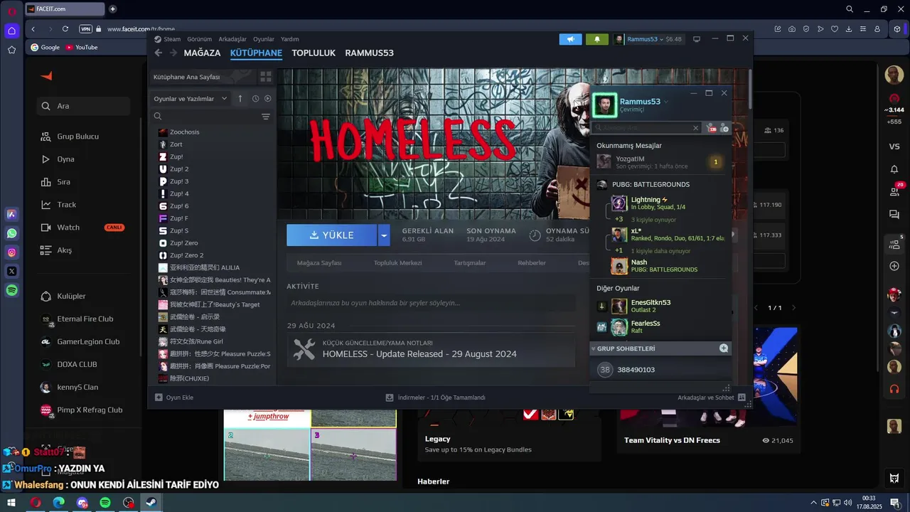Open the Mağaza Sayfası game tab
Viewport: 910px width, 512px height.
click(x=319, y=263)
